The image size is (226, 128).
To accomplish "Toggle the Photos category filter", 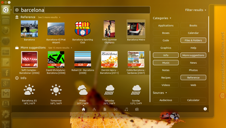I will tap(193, 70).
